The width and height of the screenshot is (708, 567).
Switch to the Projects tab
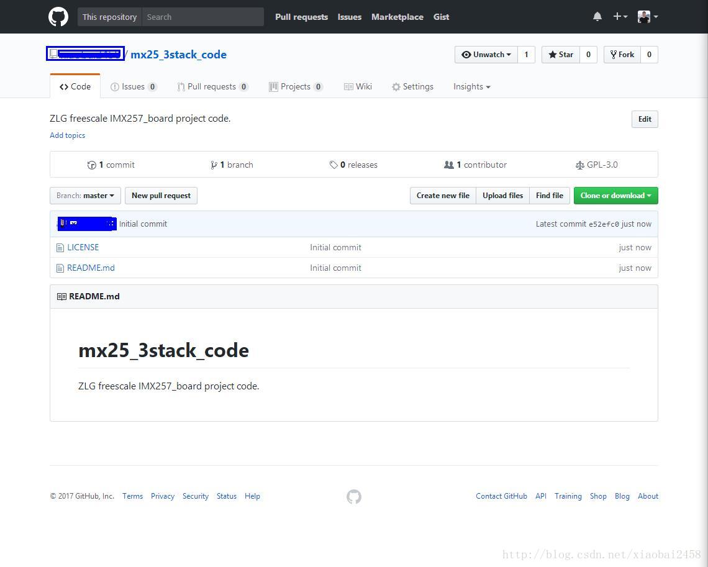[x=296, y=87]
